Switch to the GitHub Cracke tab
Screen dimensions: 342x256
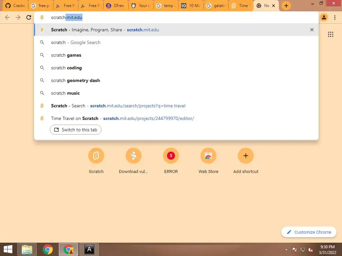click(x=15, y=6)
